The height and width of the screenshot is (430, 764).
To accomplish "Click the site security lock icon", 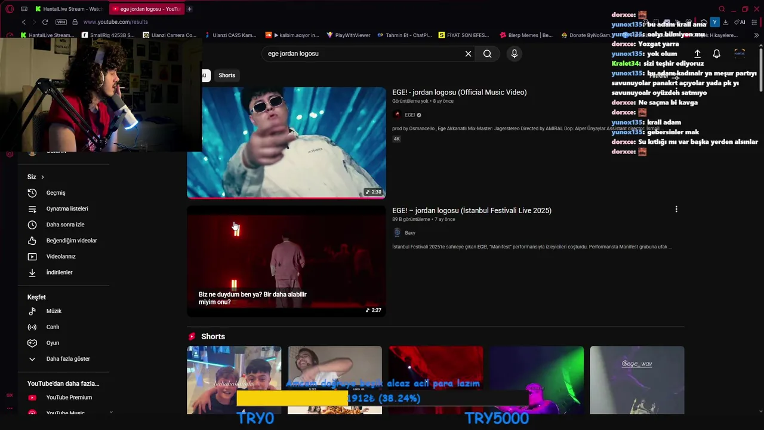I will pos(75,22).
